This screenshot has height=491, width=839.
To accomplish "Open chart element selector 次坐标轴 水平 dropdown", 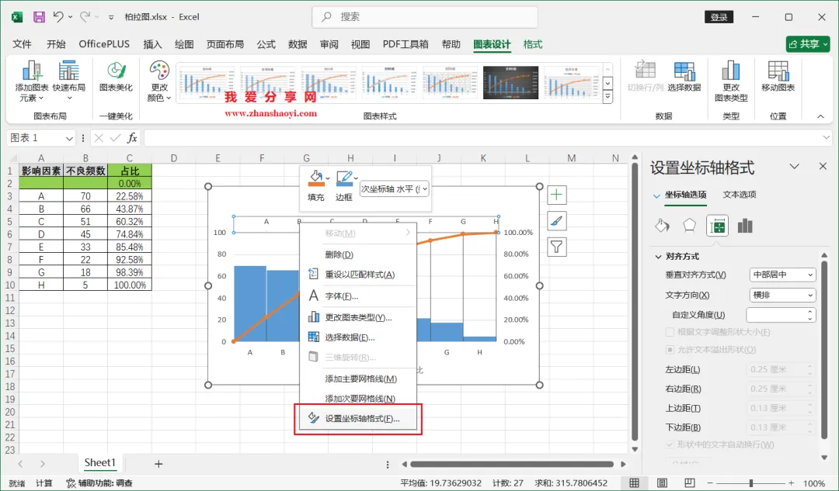I will click(395, 189).
